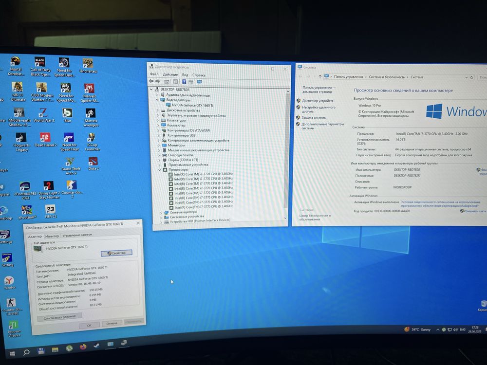Click the taskbar search magnifier icon
This screenshot has height=365, width=487.
pyautogui.click(x=26, y=352)
